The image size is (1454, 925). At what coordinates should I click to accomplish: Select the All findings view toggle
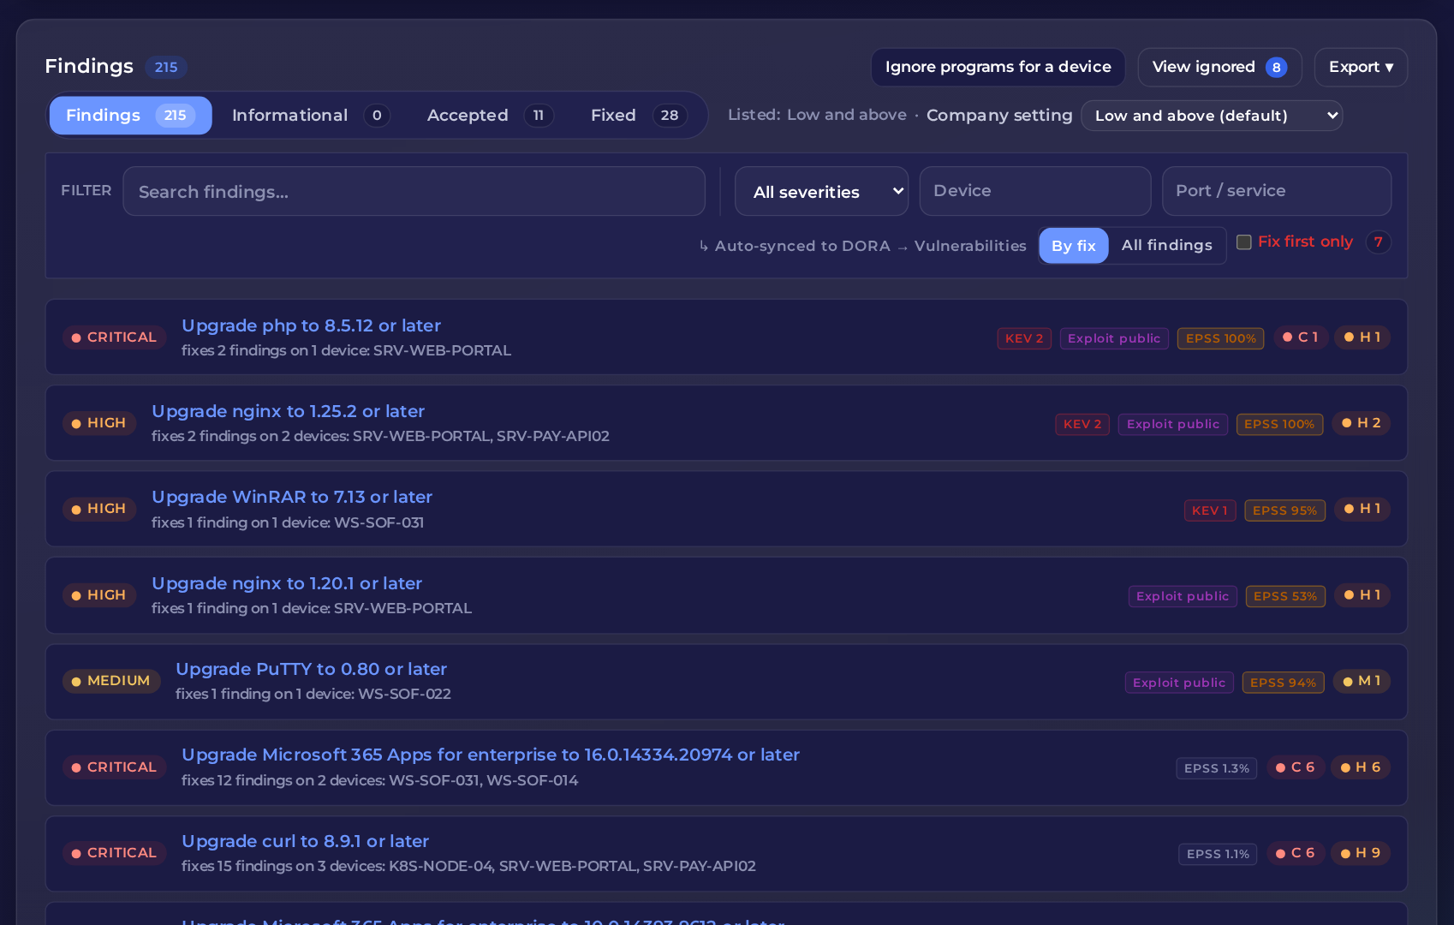[x=1167, y=246]
